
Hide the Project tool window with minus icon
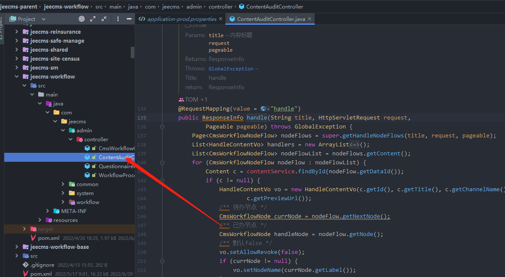point(129,19)
